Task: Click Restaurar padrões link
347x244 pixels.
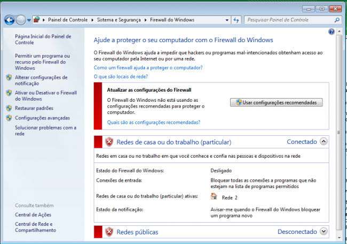Action: click(34, 108)
